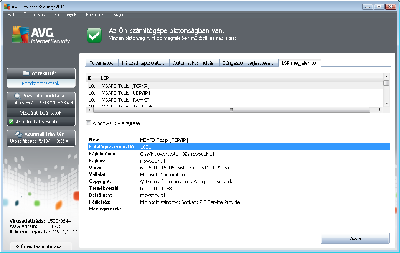Switch to the Automatikus indítás tab

194,63
